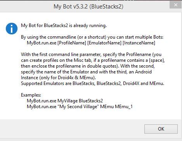Click the 'Instance (only for Droid4x & MEmu)' line

tap(58, 78)
